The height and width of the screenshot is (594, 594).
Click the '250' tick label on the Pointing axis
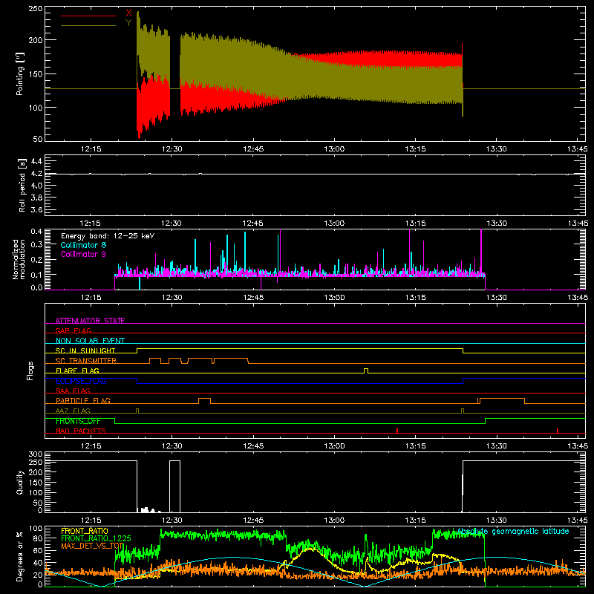(36, 8)
